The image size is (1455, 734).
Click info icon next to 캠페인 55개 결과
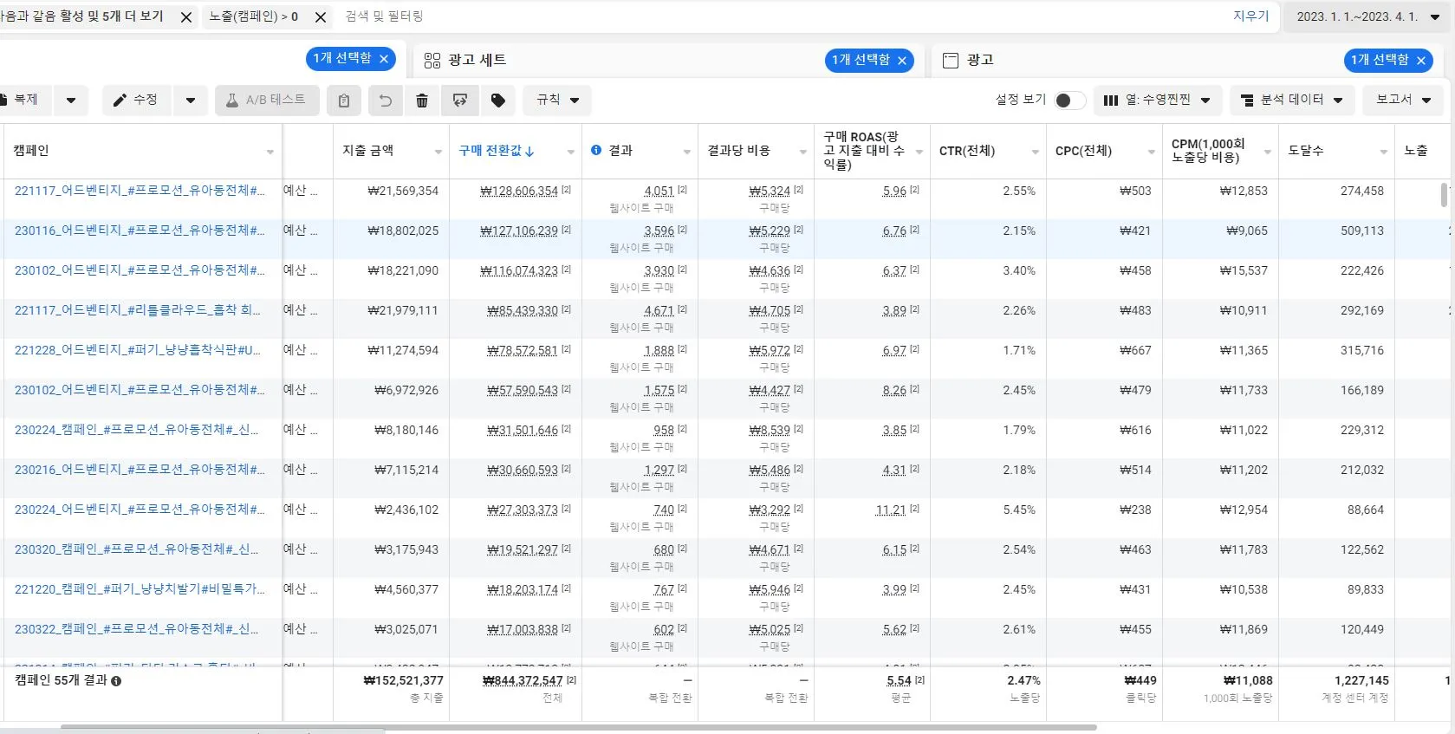(x=116, y=681)
